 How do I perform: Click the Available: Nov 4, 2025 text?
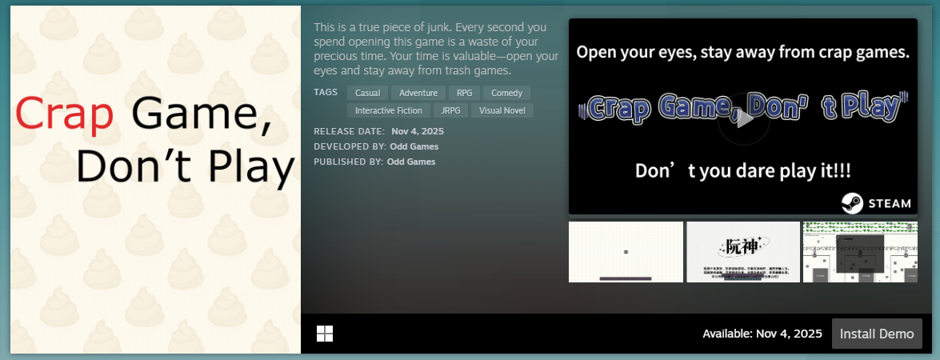click(763, 334)
